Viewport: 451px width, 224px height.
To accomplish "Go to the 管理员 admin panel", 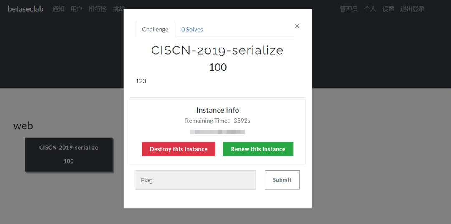I will 349,9.
